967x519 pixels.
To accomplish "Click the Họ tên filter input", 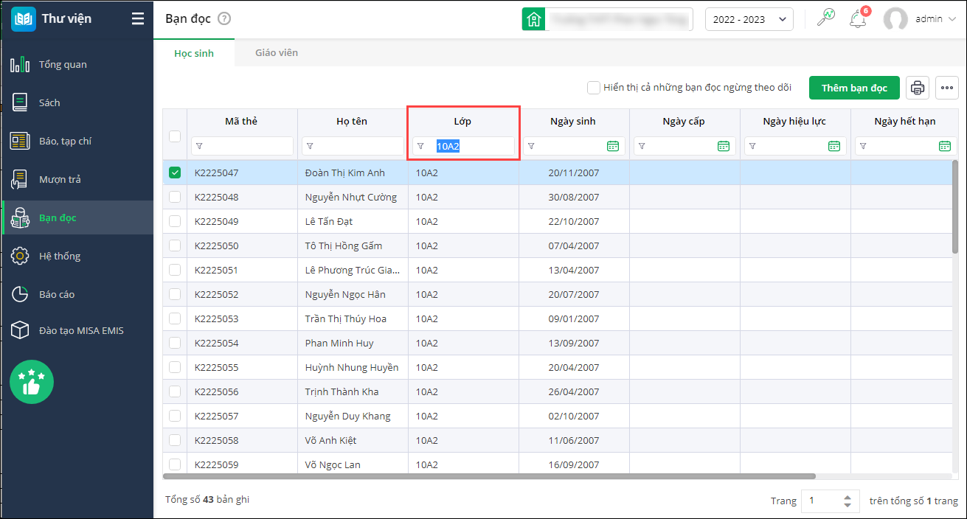I will tap(353, 146).
